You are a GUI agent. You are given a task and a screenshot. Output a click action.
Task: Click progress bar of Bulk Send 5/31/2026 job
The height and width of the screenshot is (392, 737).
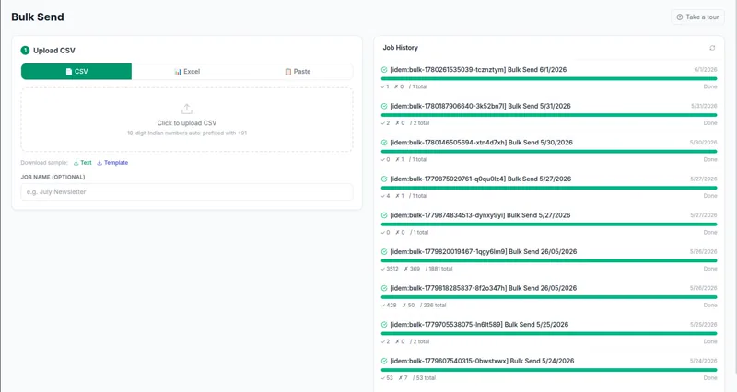tap(549, 115)
